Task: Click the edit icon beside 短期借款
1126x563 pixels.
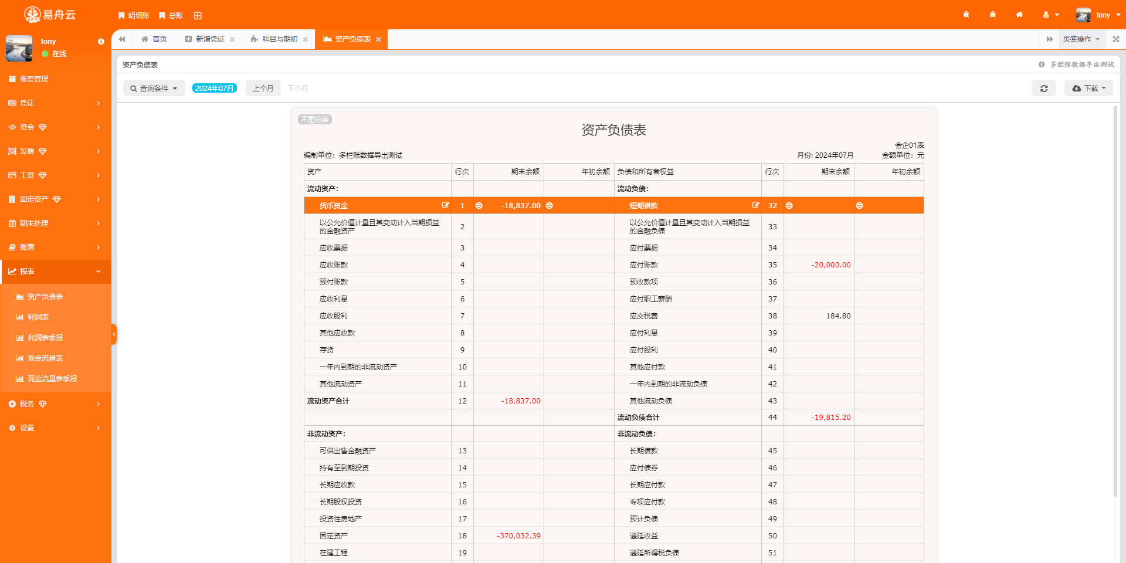Action: (755, 205)
